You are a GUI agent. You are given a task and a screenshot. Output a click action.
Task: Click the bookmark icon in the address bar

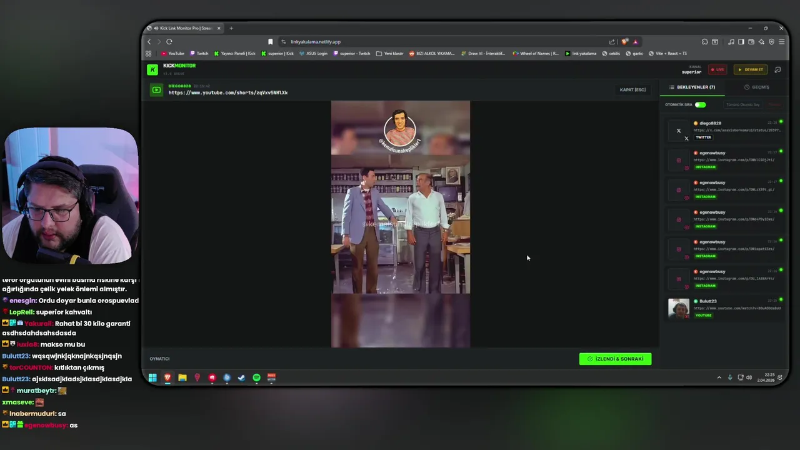pyautogui.click(x=270, y=42)
